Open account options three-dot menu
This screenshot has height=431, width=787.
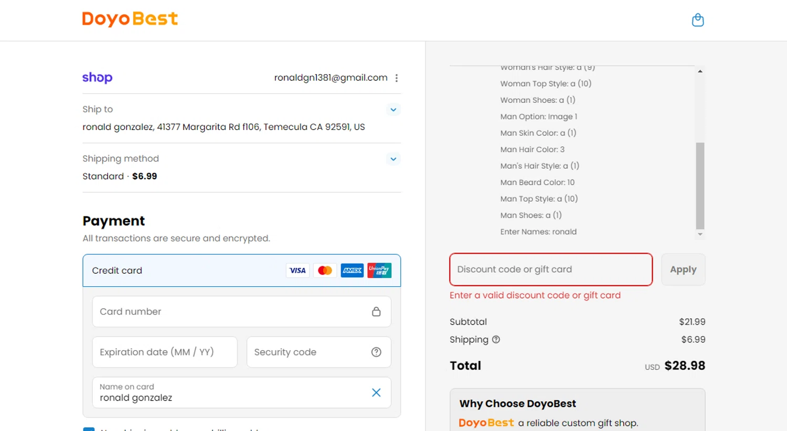[x=397, y=78]
